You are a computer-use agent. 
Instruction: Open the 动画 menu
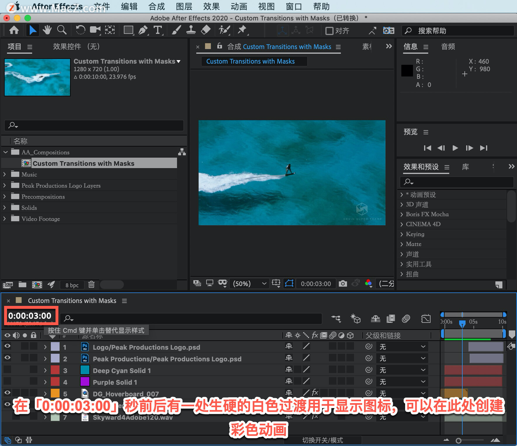[x=239, y=6]
